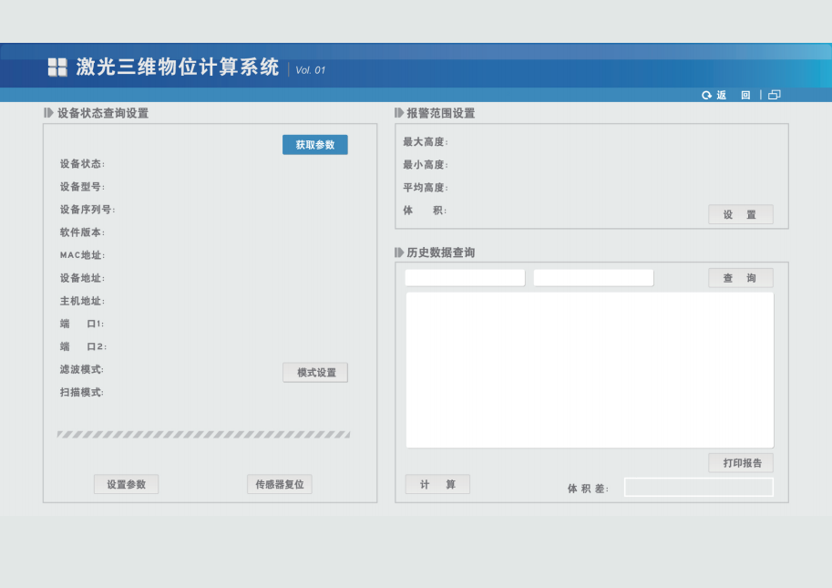This screenshot has width=832, height=588.
Task: Click the overlapping windows icon in header
Action: [x=774, y=95]
